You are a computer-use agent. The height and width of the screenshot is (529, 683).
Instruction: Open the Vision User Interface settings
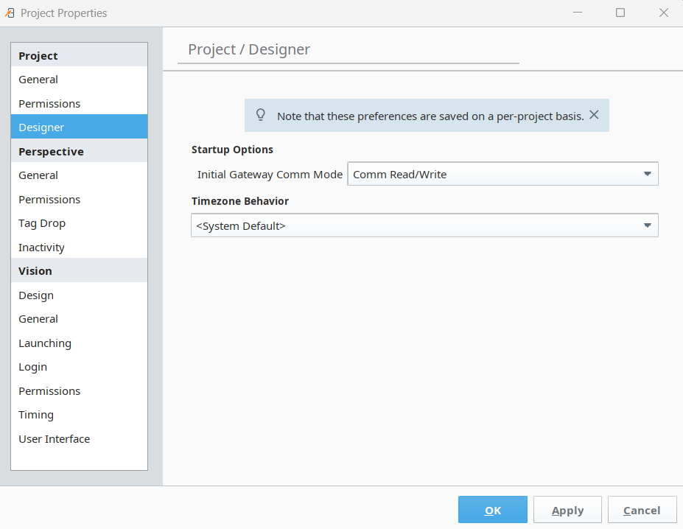55,439
